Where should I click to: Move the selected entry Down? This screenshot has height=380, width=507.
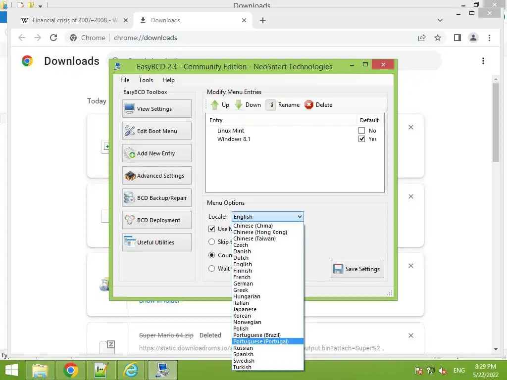pyautogui.click(x=248, y=105)
